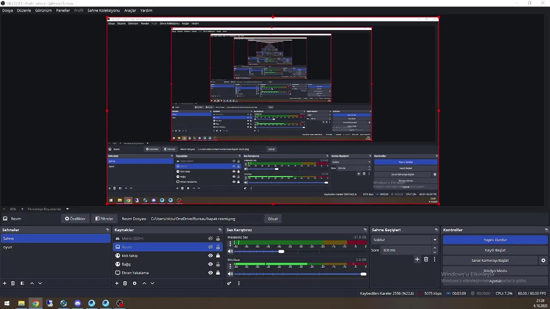Select the oyun scene

click(55, 247)
